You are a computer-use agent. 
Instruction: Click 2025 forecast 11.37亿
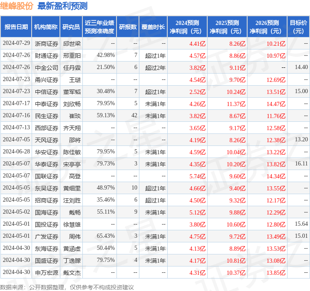236,104
